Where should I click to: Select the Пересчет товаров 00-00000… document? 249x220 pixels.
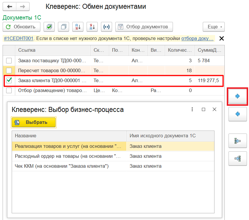click(x=51, y=70)
